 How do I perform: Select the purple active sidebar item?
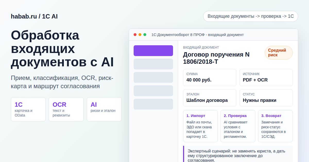point(153,51)
